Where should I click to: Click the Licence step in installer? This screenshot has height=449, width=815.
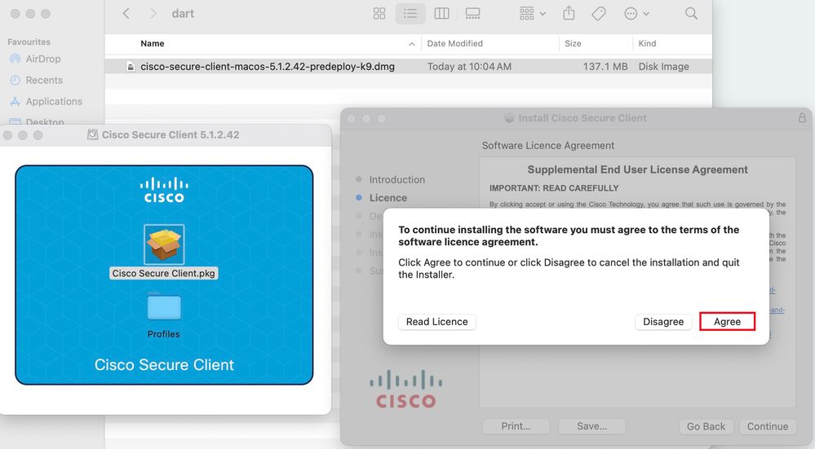(x=388, y=198)
